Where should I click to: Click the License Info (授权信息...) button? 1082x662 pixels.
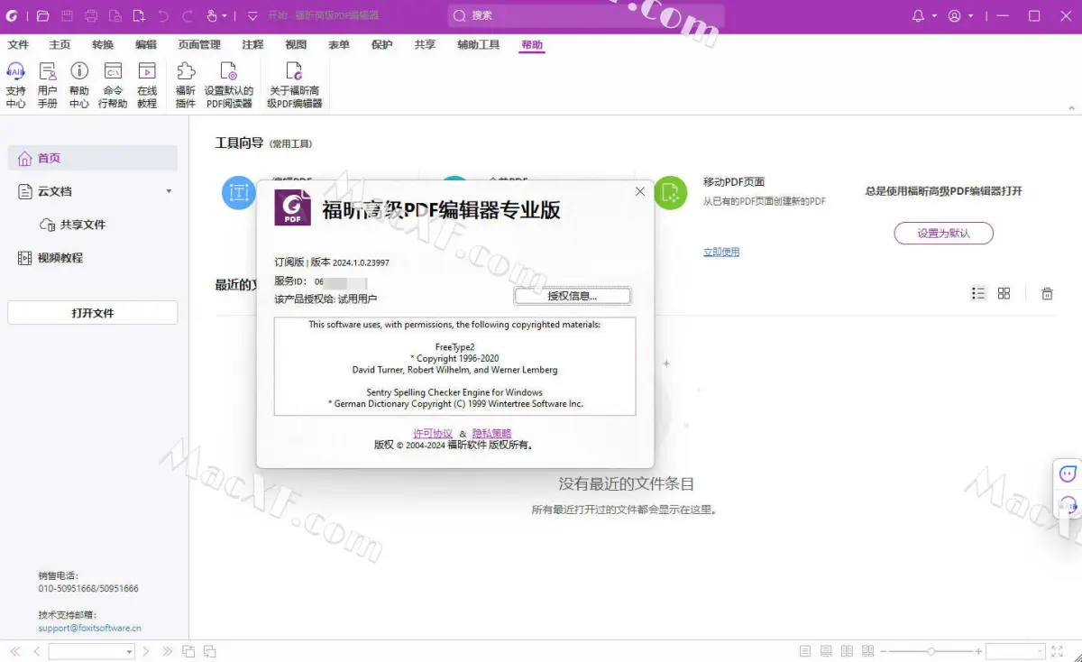click(x=573, y=296)
